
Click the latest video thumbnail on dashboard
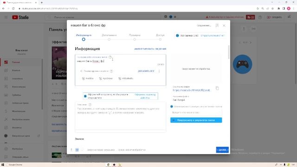tap(59, 63)
